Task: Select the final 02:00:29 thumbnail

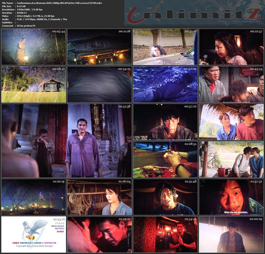Action: (x=231, y=234)
